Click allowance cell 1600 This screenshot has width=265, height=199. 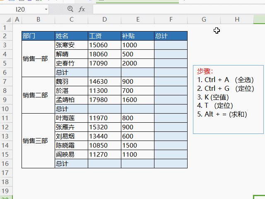click(138, 100)
